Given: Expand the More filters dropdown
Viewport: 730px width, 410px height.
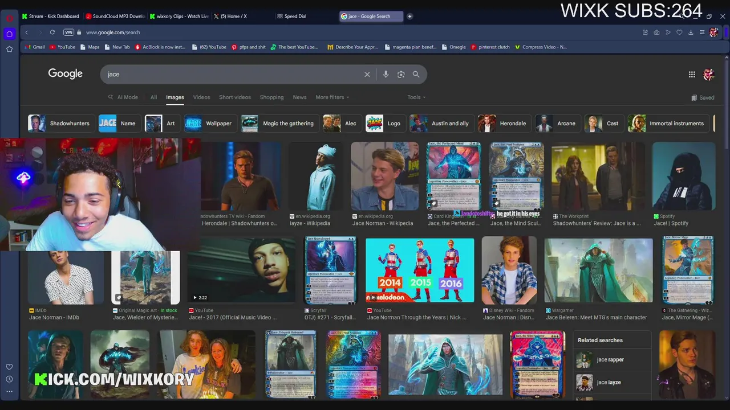Looking at the screenshot, I should tap(332, 97).
